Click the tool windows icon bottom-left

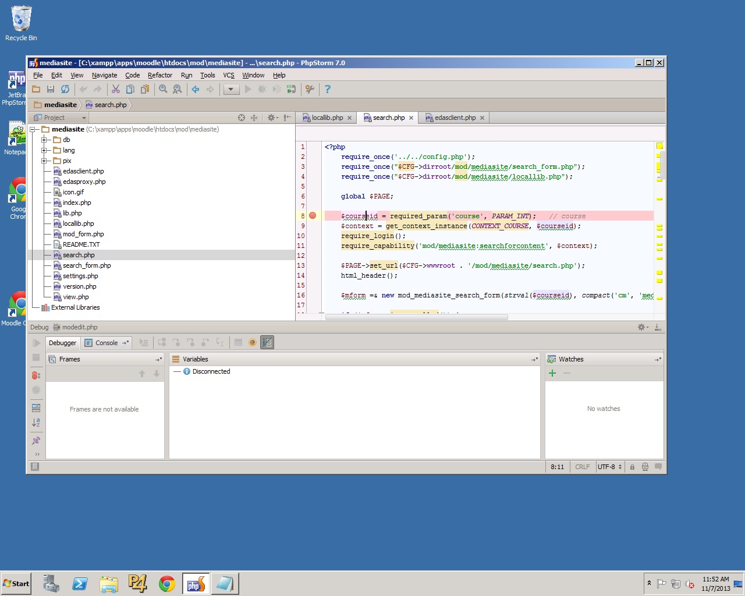[35, 467]
